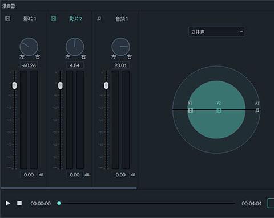Click the music note icon beside 音頻1
The height and width of the screenshot is (218, 274).
99,19
